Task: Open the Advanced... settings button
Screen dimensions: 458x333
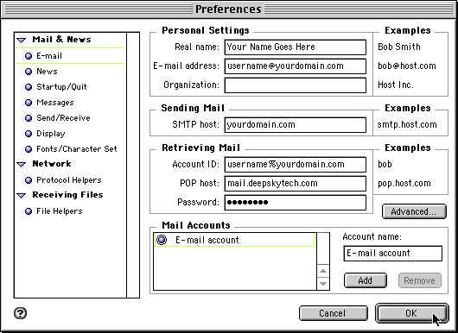Action: [x=414, y=211]
